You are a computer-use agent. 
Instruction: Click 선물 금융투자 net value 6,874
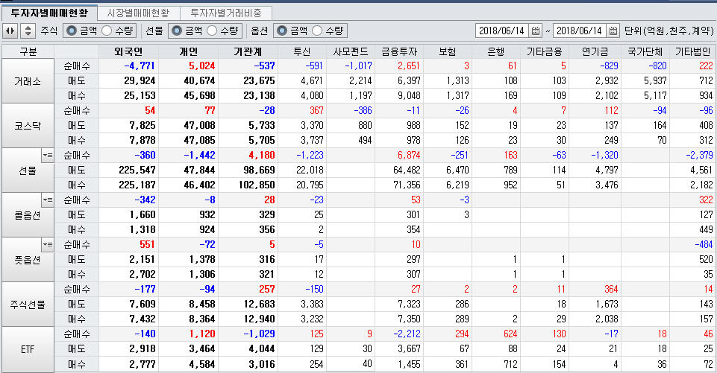coord(409,155)
